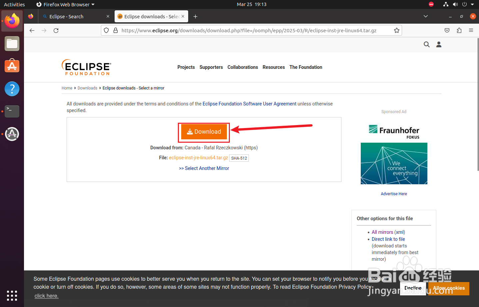Open Firefox View pinned tab
479x307 pixels.
pyautogui.click(x=31, y=16)
